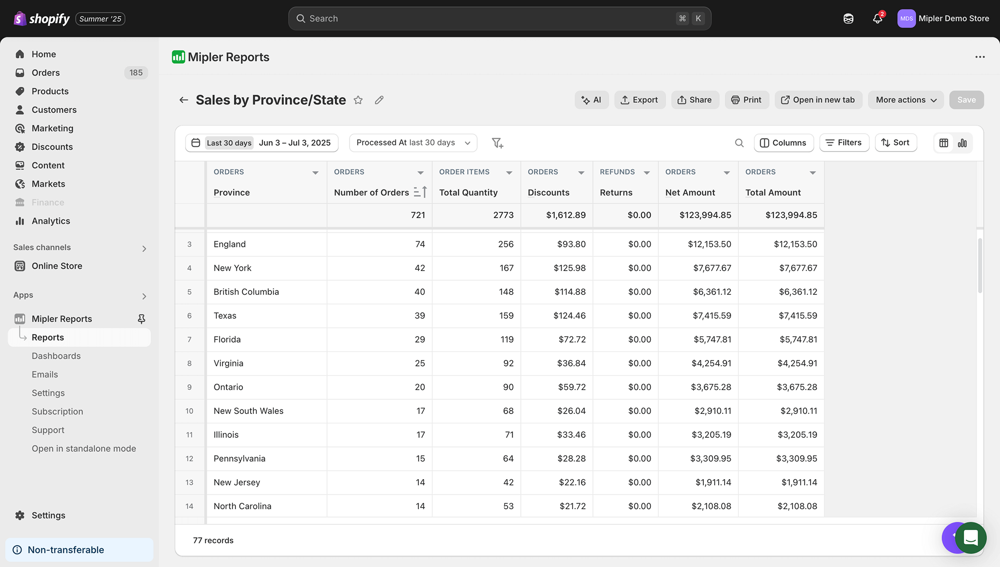Viewport: 1000px width, 567px height.
Task: Open the search icon in report toolbar
Action: coord(740,143)
